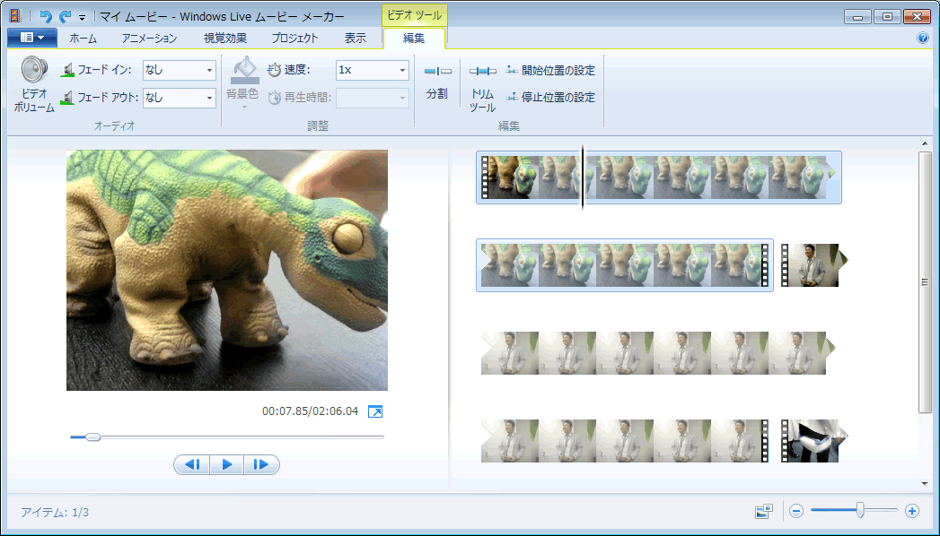The image size is (940, 536).
Task: Expand the フェードアウト dropdown
Action: (210, 97)
